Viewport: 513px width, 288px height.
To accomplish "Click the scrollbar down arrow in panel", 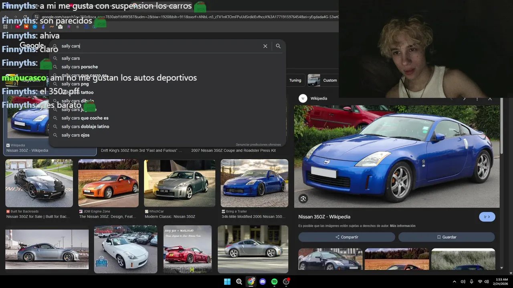I will click(502, 268).
